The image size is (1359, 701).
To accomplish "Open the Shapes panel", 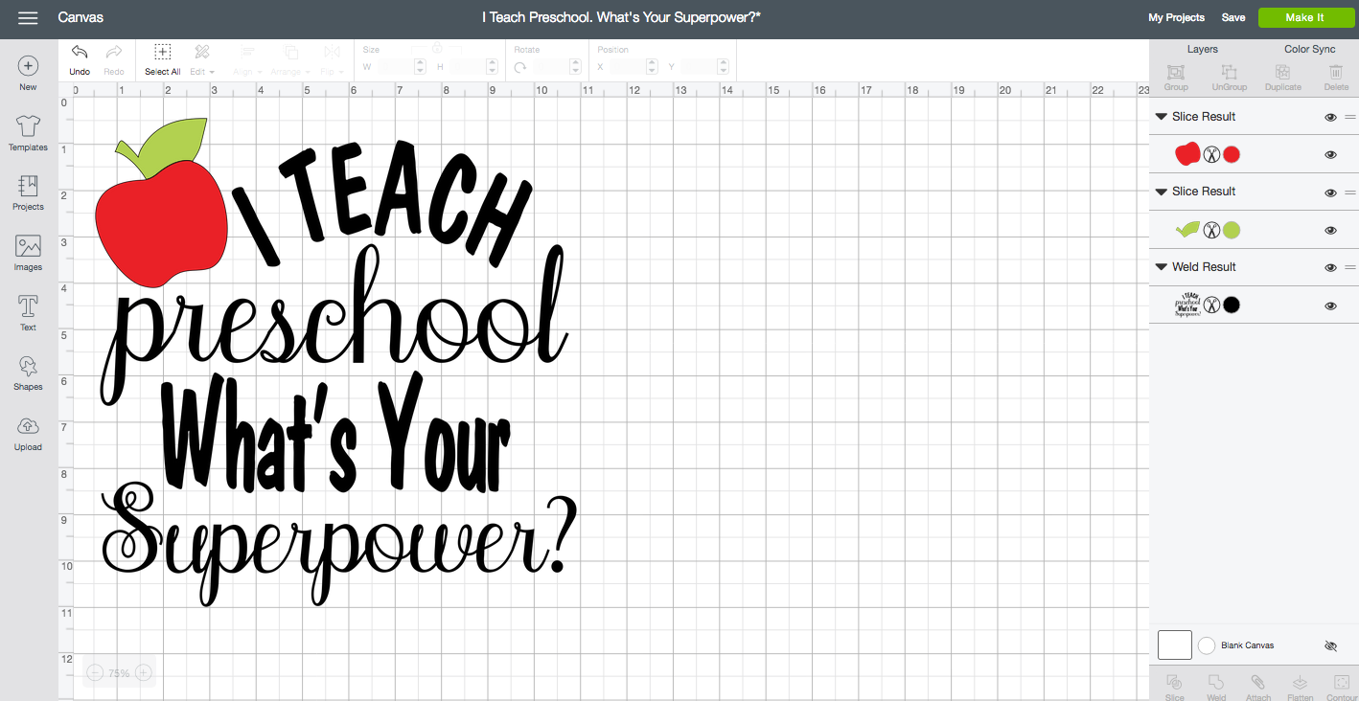I will 28,373.
